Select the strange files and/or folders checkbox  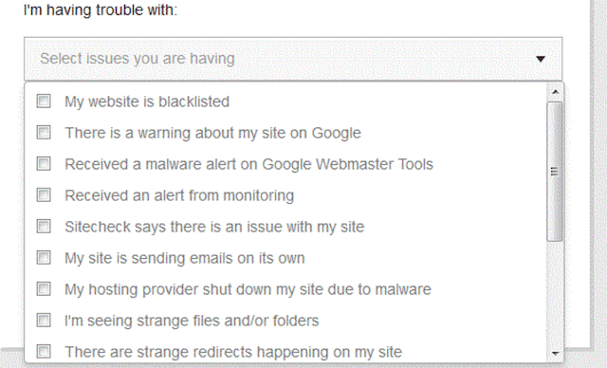tap(44, 321)
